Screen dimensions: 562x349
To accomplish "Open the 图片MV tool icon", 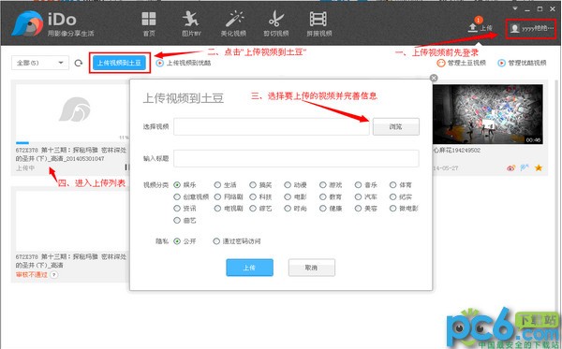I will (191, 19).
